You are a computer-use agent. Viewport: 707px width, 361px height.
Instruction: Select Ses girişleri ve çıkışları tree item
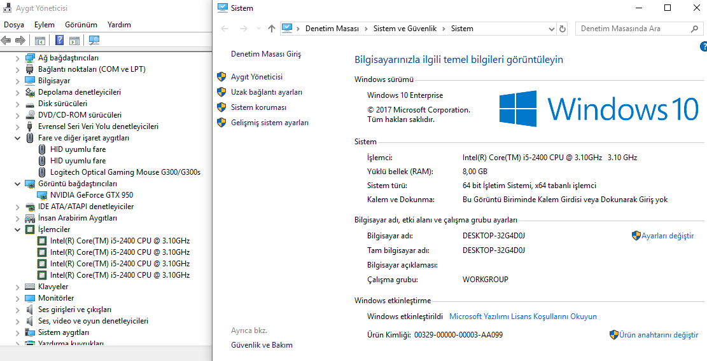point(75,310)
